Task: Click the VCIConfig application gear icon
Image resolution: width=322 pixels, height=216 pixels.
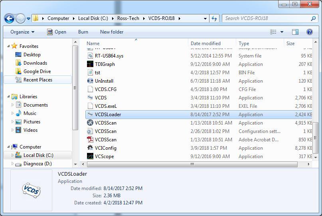Action: (x=90, y=148)
